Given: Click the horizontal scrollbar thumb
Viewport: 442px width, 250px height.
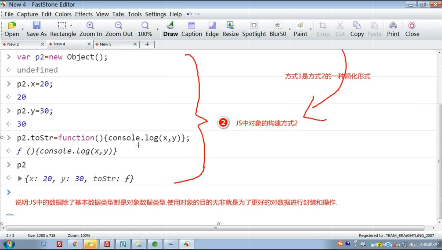Looking at the screenshot, I should (x=215, y=228).
